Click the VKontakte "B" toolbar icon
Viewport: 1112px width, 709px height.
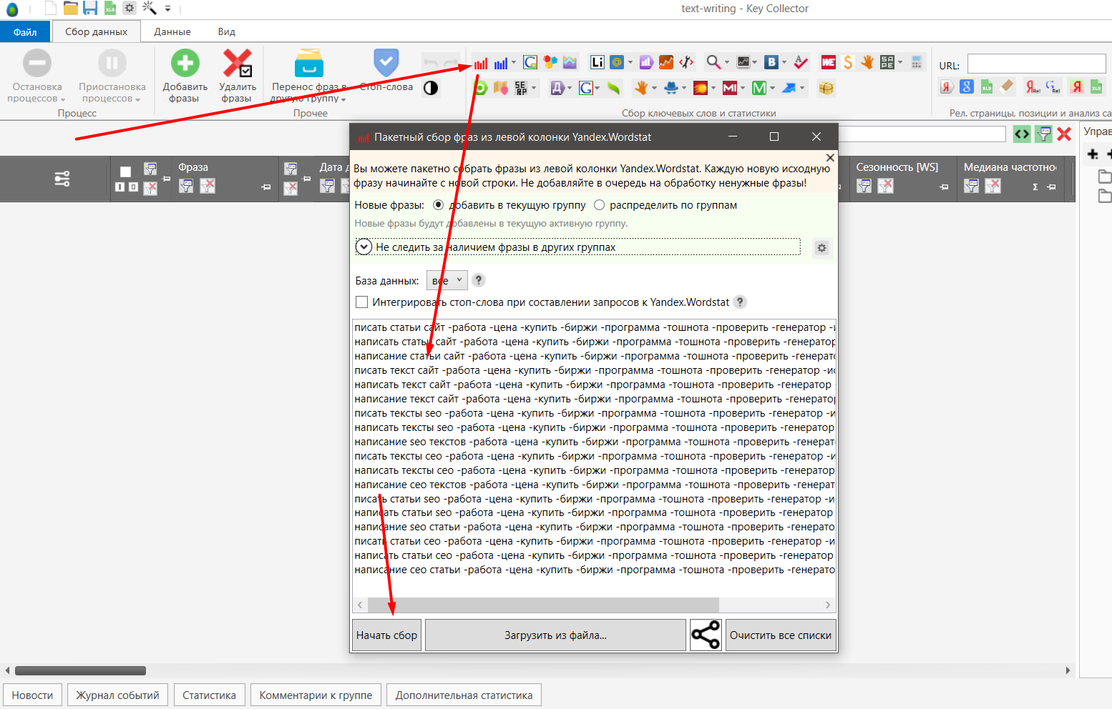[x=771, y=62]
